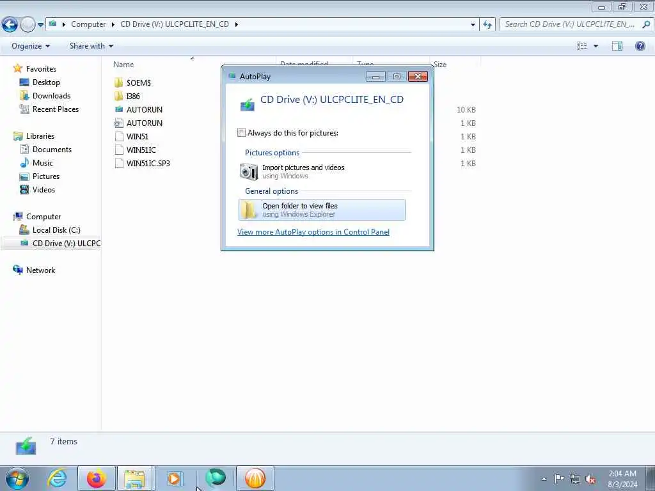Screen dimensions: 655x491
Task: Click the search magnifier icon
Action: point(646,24)
